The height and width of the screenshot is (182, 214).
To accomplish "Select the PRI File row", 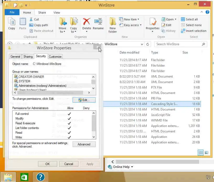I will 152,98.
